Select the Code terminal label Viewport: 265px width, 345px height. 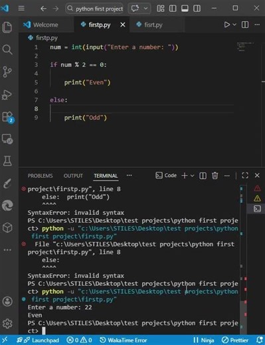[x=166, y=175]
